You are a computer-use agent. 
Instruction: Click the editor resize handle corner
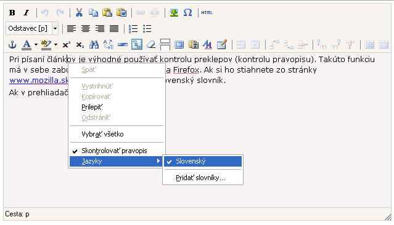[388, 217]
